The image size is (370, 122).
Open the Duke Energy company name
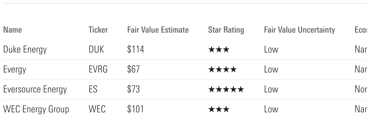(25, 50)
